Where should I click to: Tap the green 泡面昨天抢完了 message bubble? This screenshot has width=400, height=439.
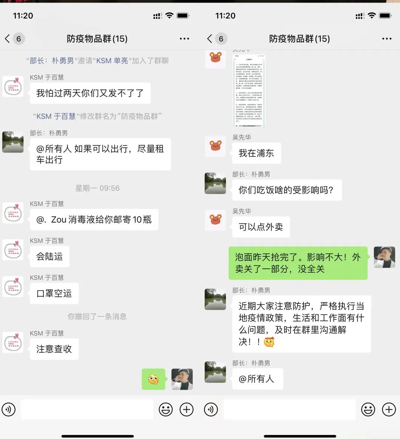(x=298, y=263)
